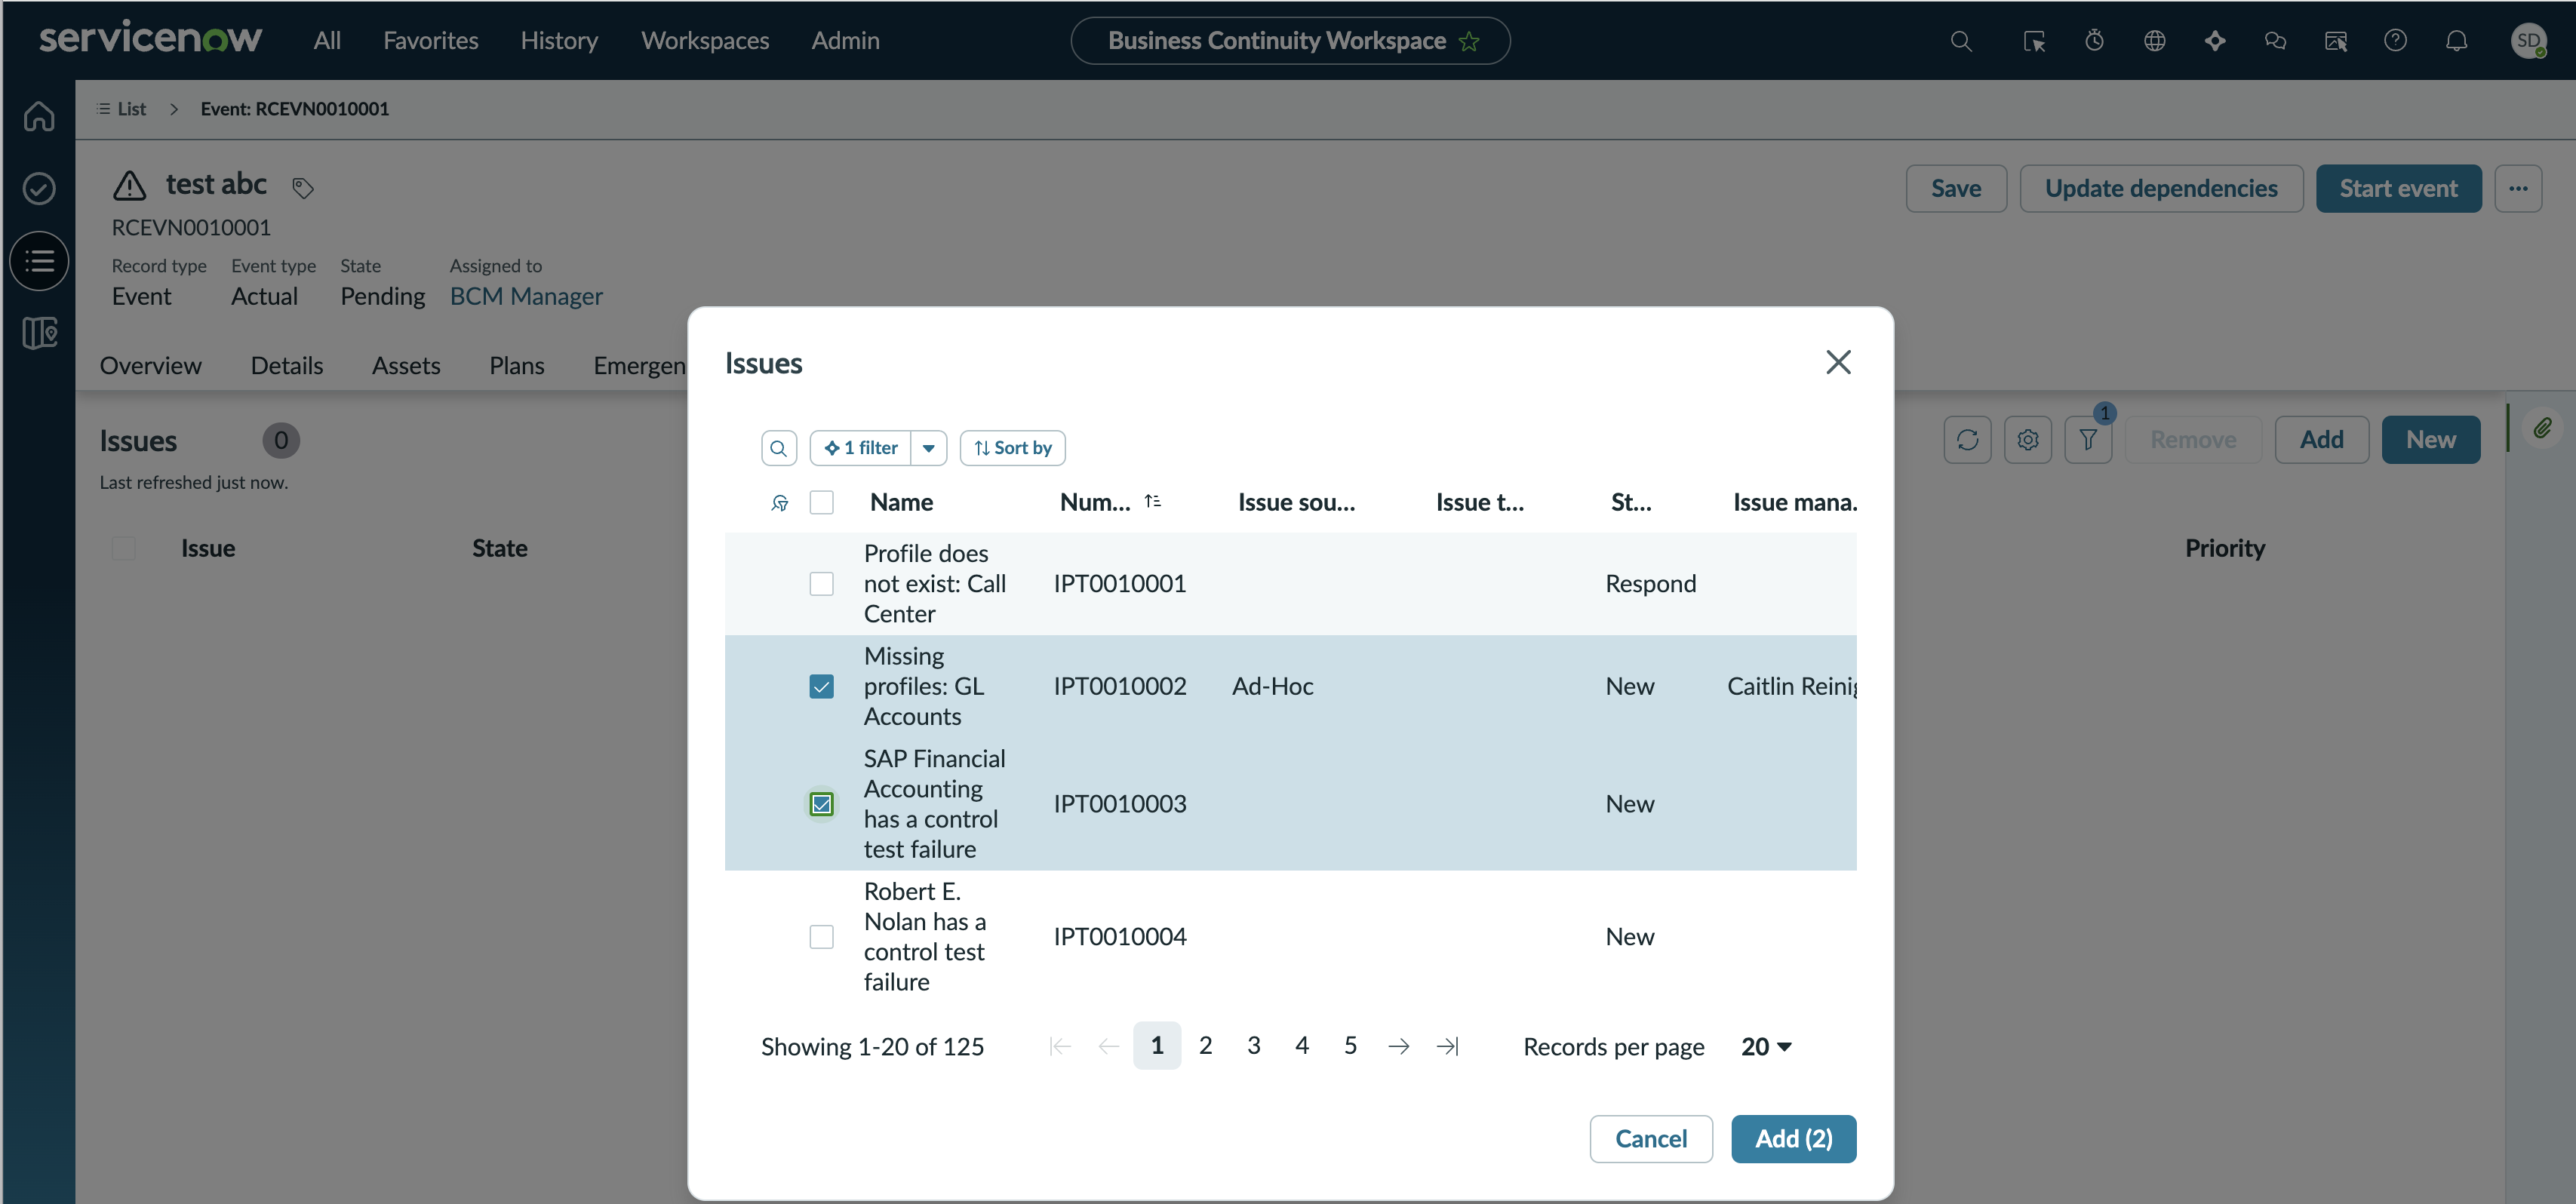Screen dimensions: 2576x1204
Task: Toggle sort on Number column
Action: (1152, 501)
